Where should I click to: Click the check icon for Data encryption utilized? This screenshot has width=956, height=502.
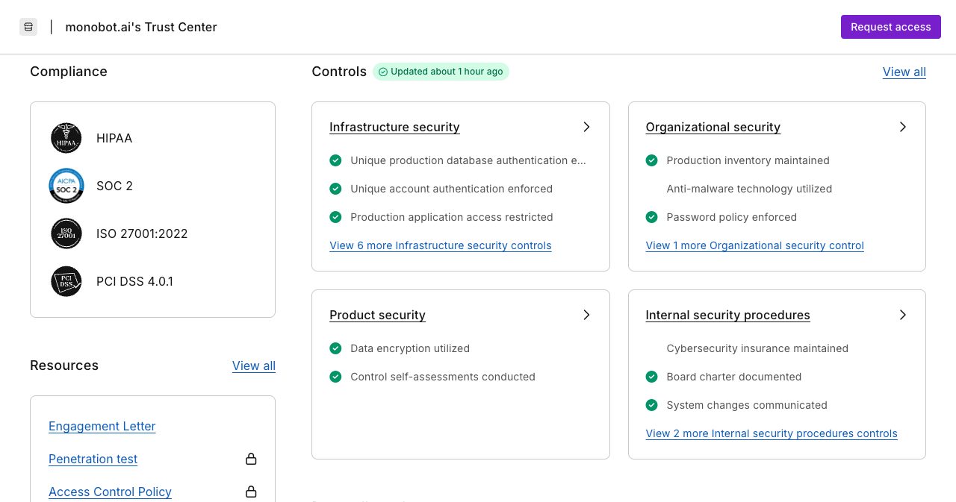click(x=335, y=348)
